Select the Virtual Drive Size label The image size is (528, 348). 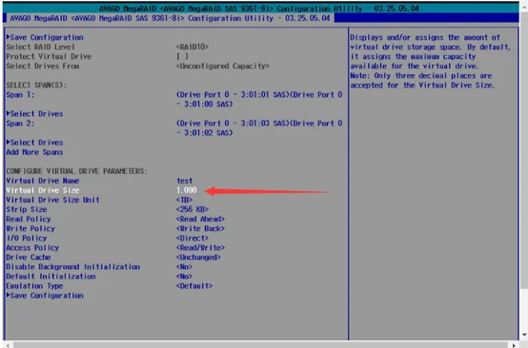pos(43,190)
